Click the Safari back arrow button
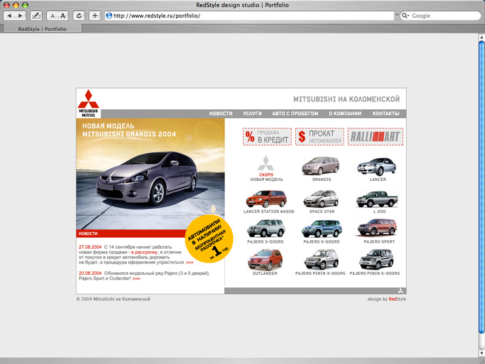485x364 pixels. pyautogui.click(x=9, y=16)
